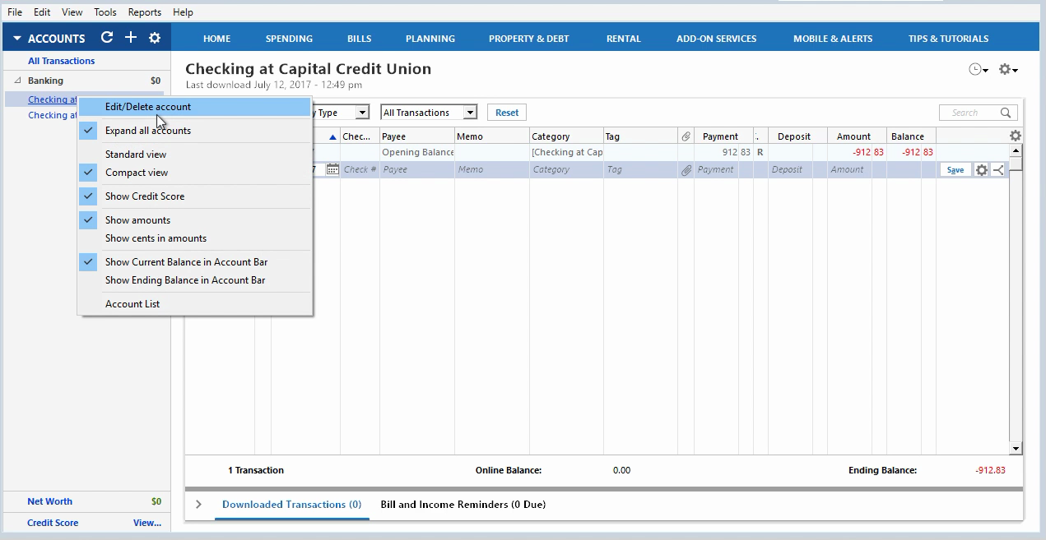Open the Account Bar gear options
The height and width of the screenshot is (540, 1046).
(155, 38)
